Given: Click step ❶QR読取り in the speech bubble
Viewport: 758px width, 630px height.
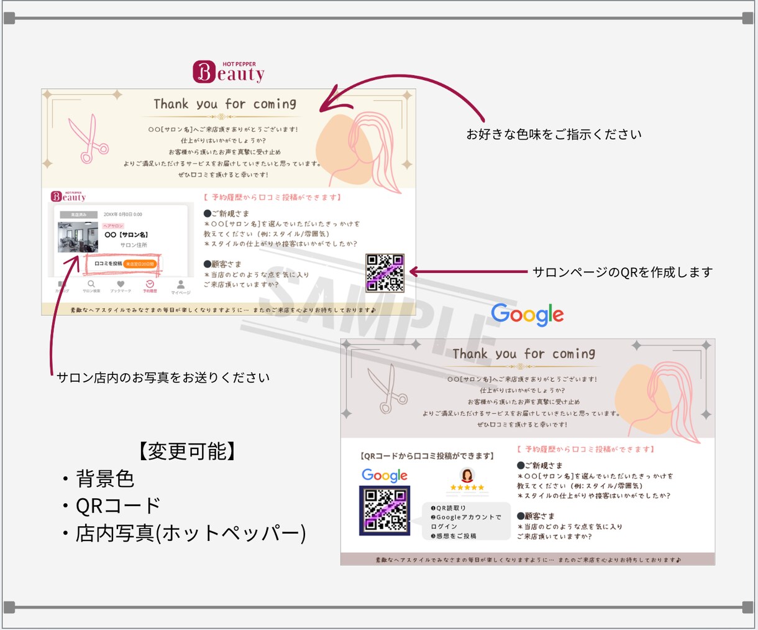Looking at the screenshot, I should point(448,508).
